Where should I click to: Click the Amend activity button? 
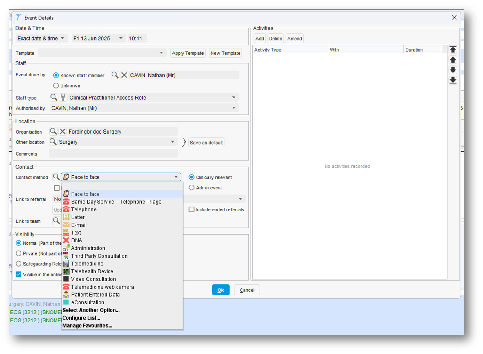pyautogui.click(x=295, y=39)
